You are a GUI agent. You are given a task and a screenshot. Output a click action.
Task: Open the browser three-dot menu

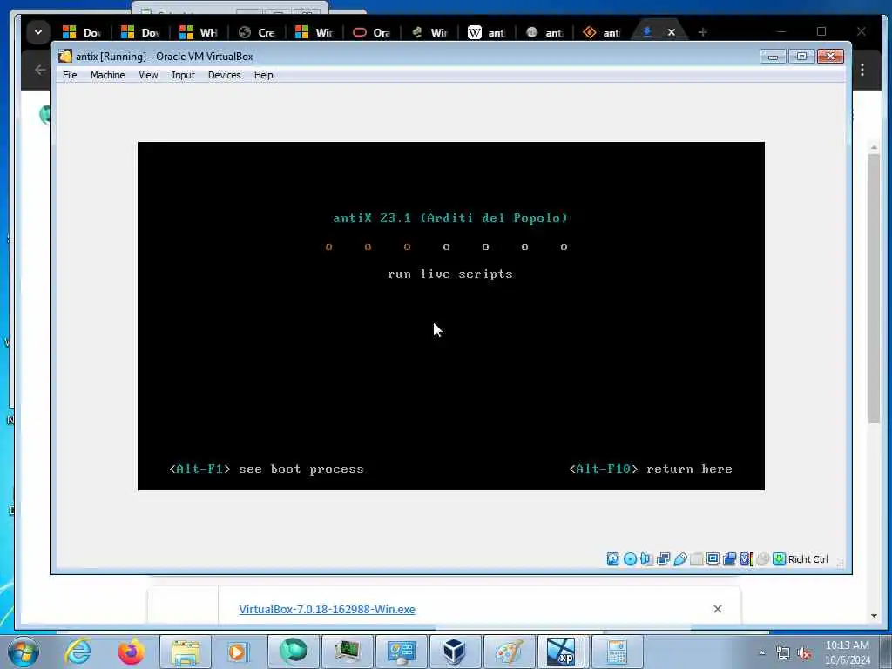862,70
